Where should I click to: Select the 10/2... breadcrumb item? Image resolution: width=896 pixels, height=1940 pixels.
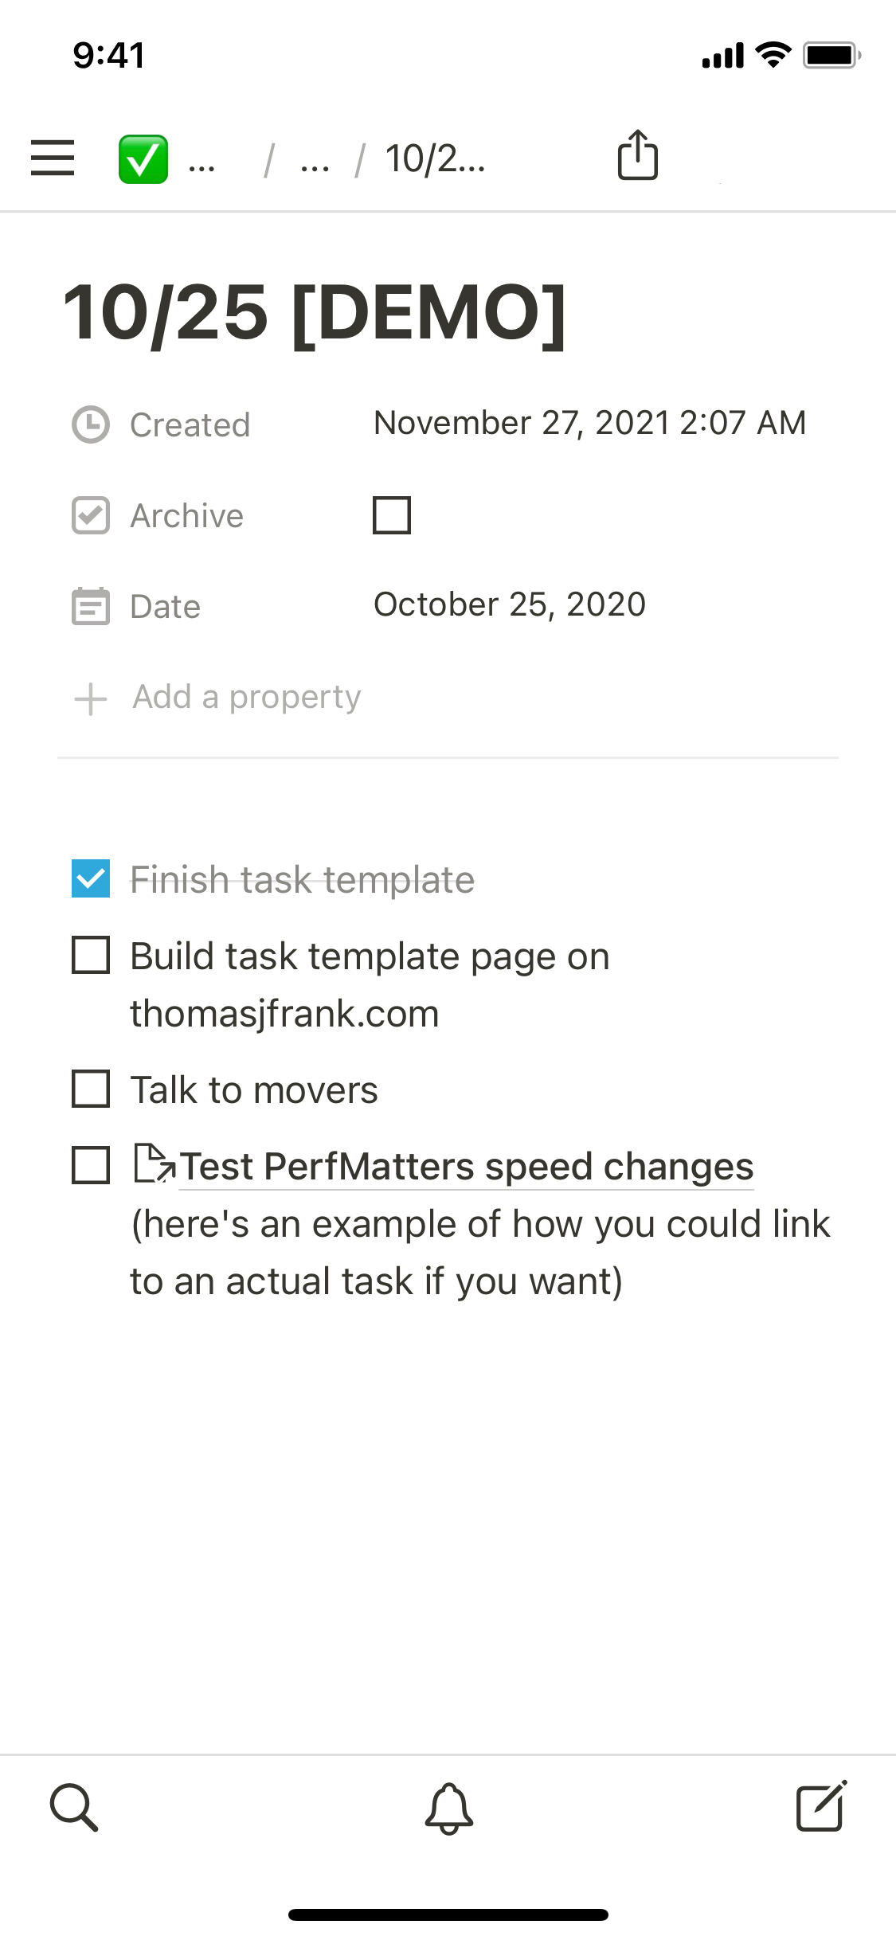click(x=435, y=159)
